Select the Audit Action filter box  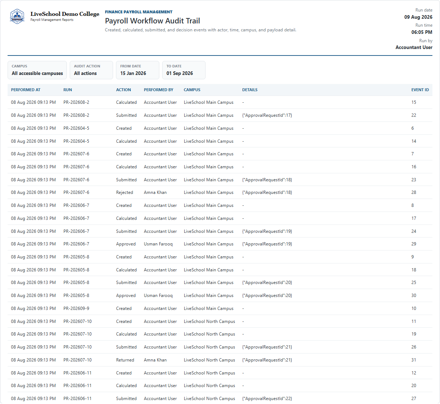tap(91, 70)
